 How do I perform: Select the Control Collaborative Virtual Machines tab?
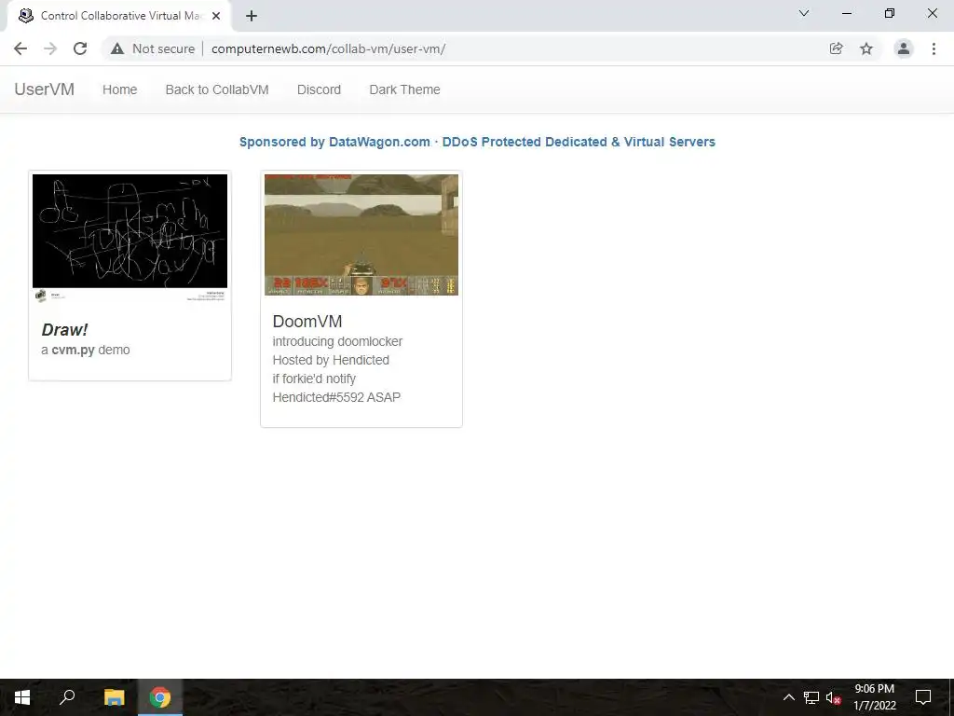[x=120, y=16]
